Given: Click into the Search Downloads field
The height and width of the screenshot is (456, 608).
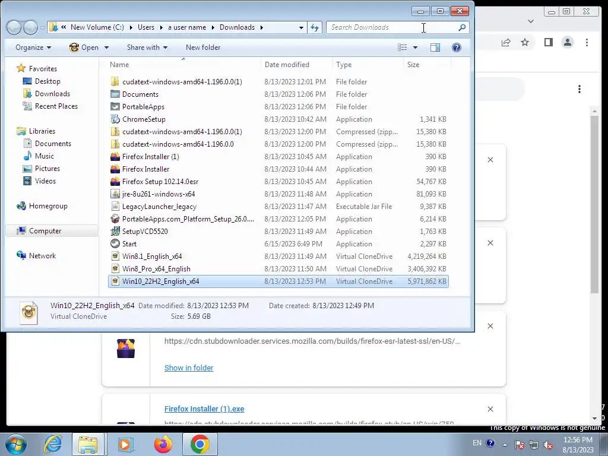Looking at the screenshot, I should 392,27.
